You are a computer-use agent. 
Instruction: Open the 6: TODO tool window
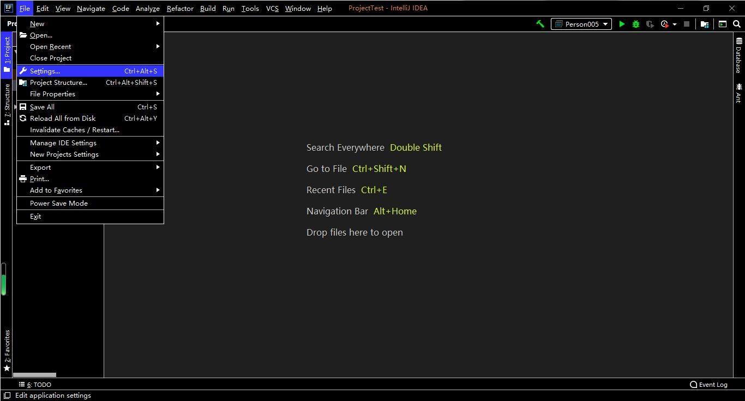[35, 385]
